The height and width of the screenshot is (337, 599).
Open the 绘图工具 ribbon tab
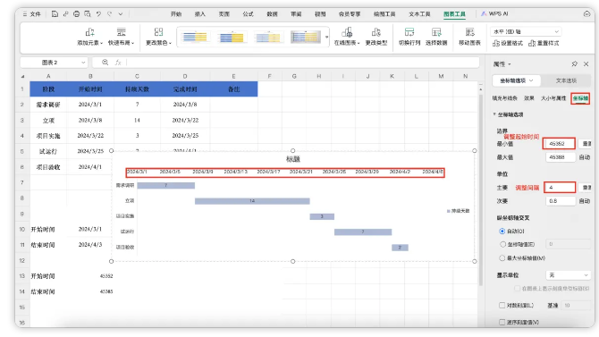[384, 13]
